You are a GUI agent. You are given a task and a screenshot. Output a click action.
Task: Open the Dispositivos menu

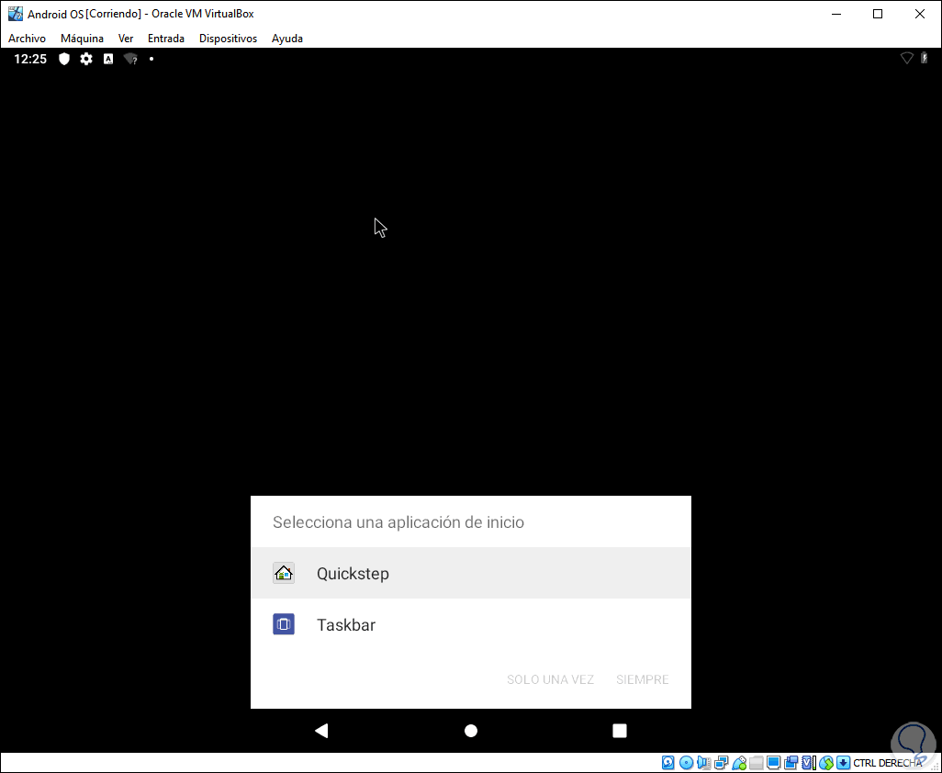(x=229, y=39)
